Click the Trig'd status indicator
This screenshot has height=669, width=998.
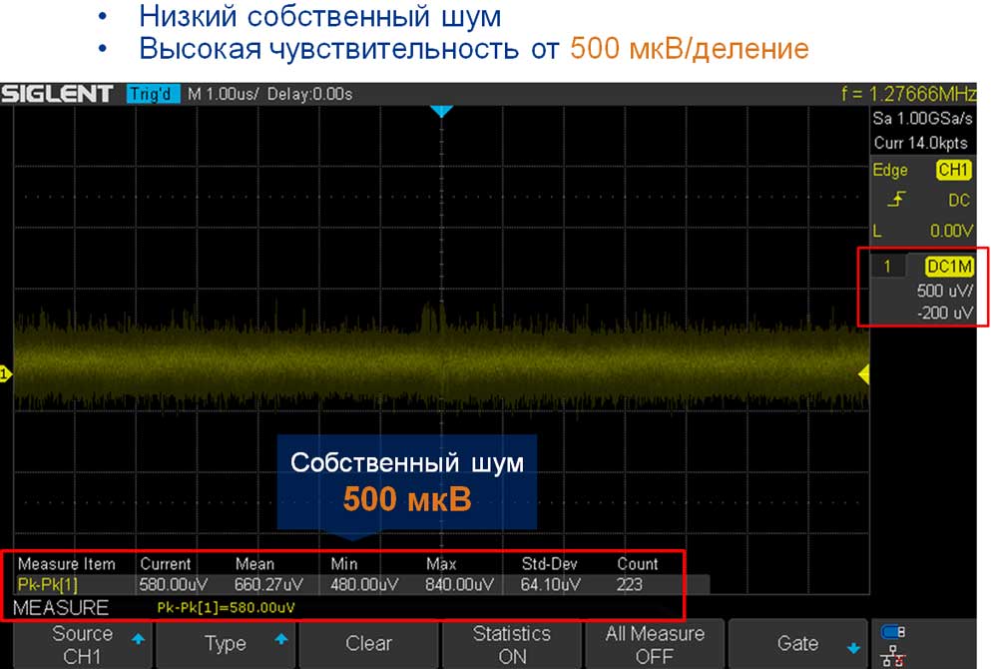154,95
